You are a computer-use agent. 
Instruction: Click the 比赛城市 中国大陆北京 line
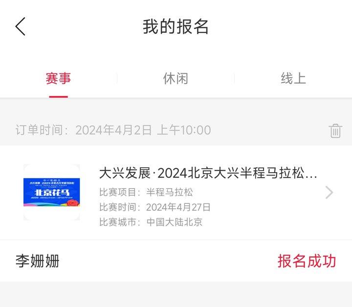[x=151, y=222]
